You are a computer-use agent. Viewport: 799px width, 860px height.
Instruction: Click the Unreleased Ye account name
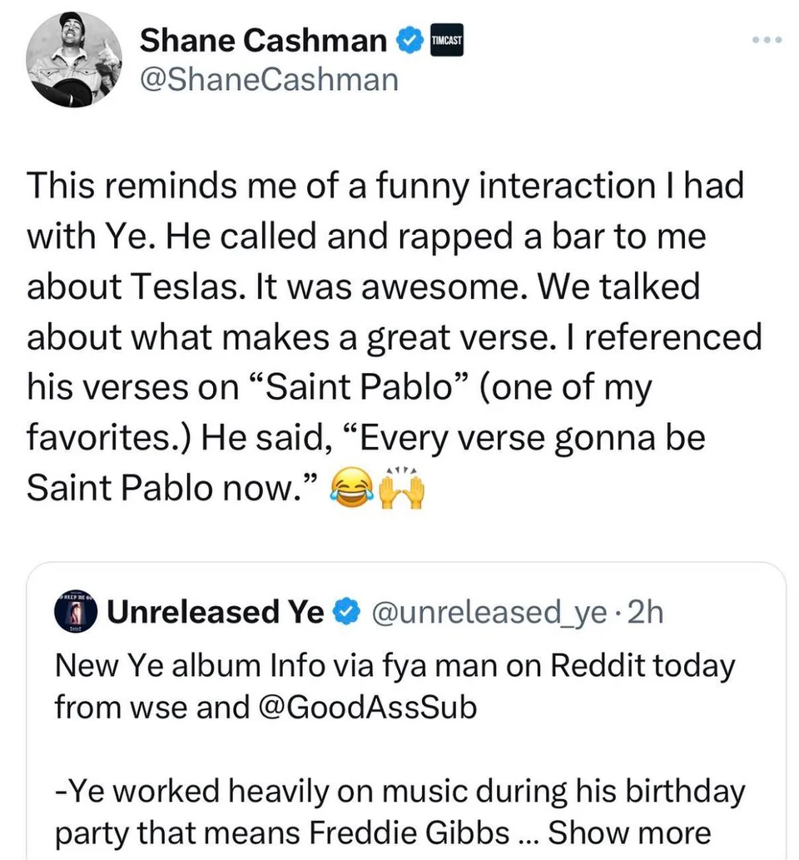click(216, 613)
